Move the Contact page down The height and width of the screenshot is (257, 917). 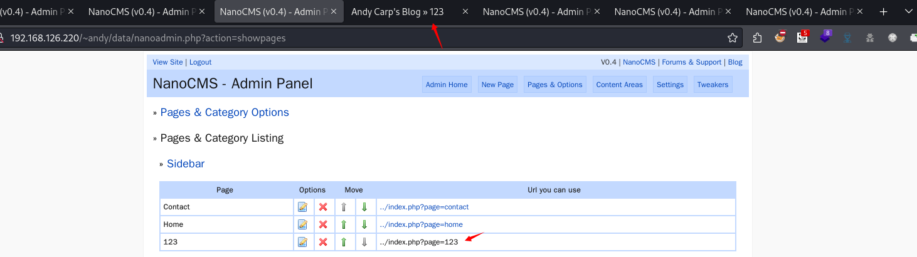(364, 207)
